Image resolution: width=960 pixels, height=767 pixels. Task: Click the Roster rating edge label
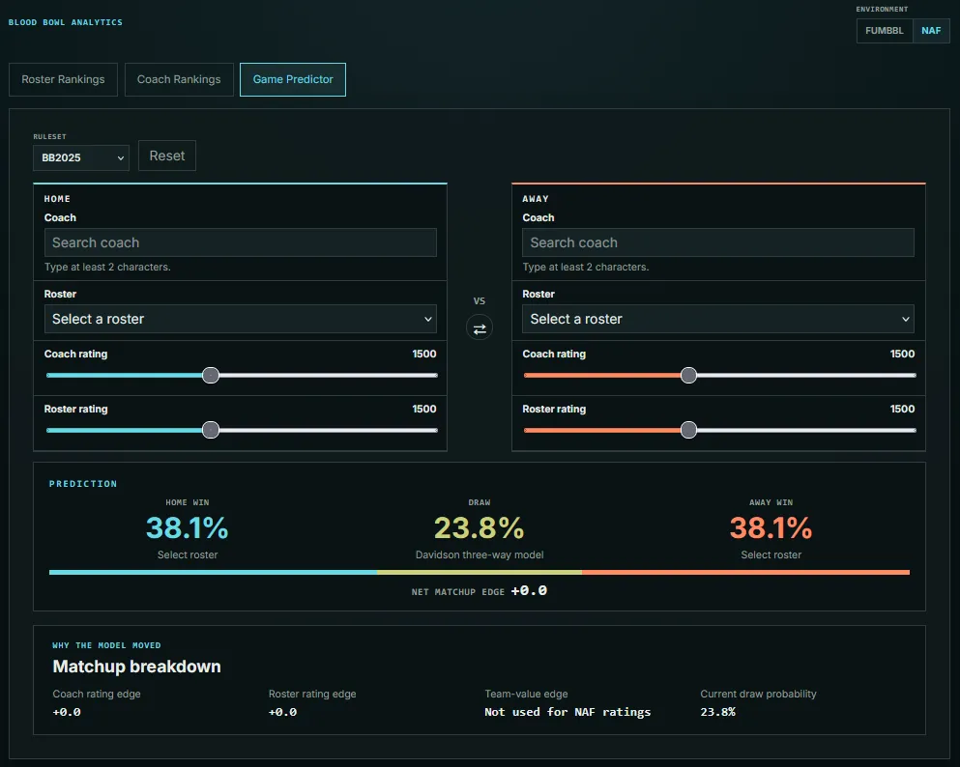tap(312, 695)
